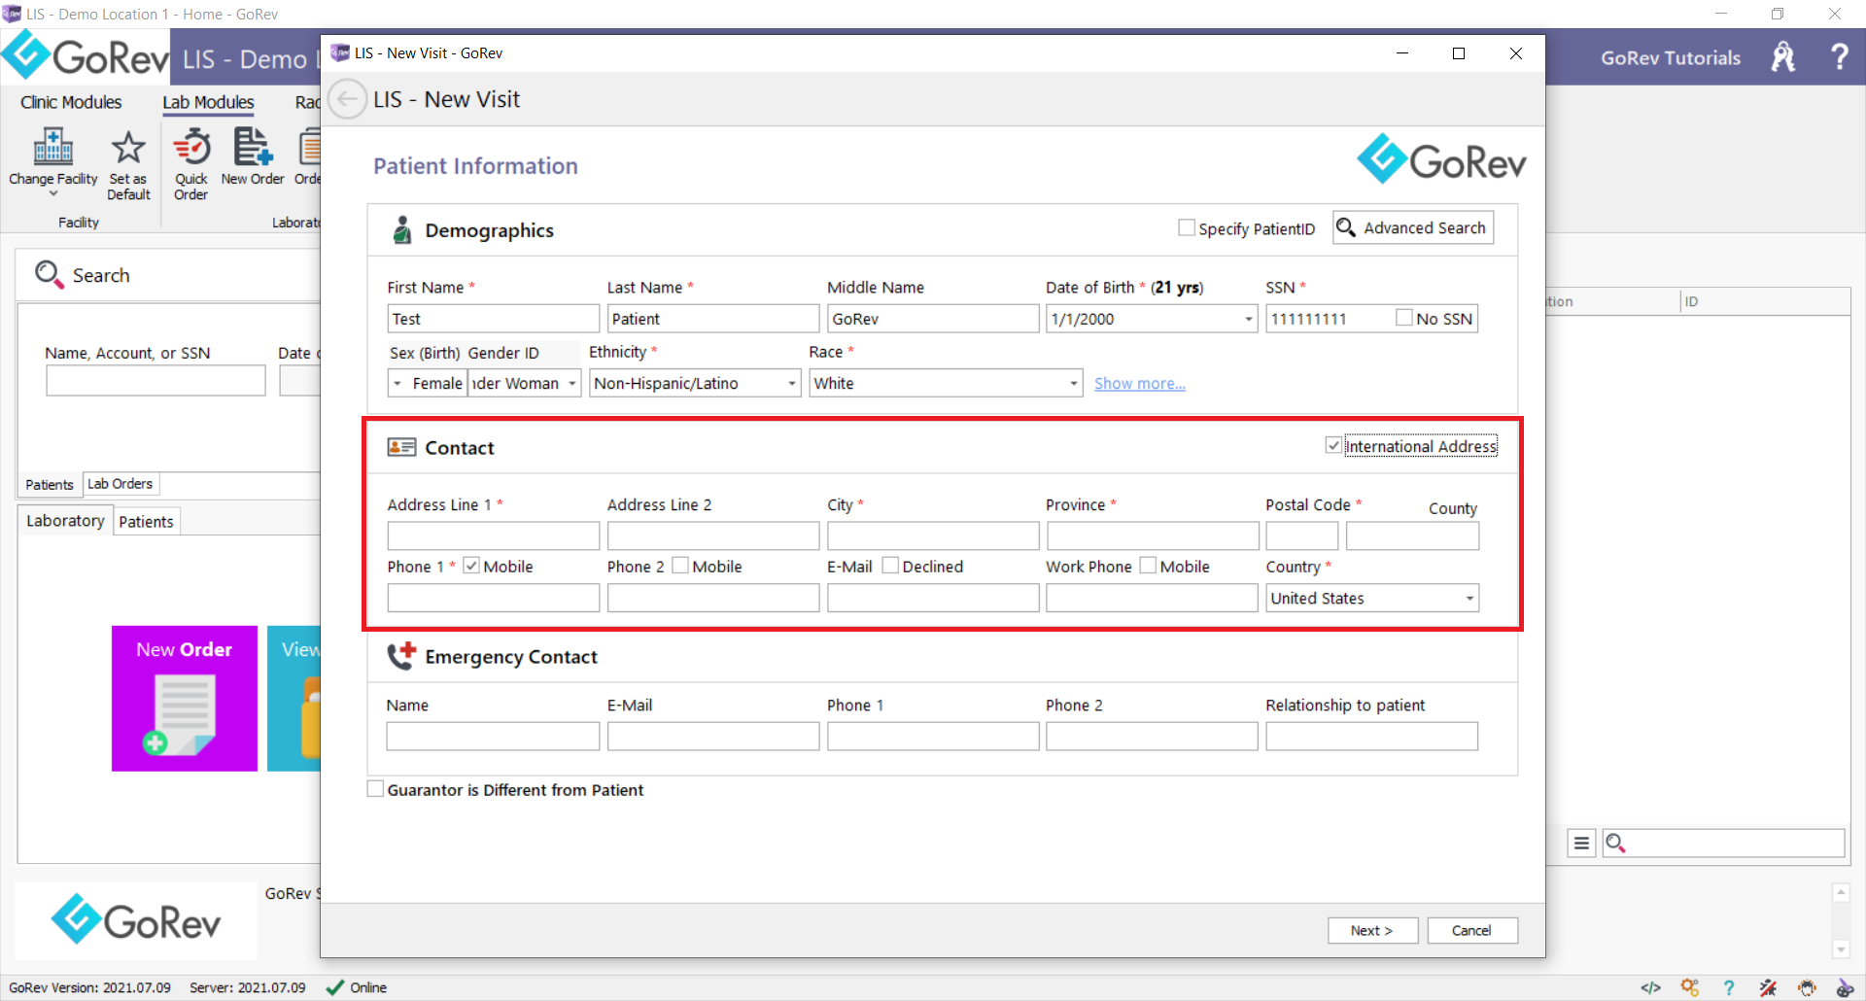Switch to Clinic Modules ribbon tab
Viewport: 1866px width, 1001px height.
(71, 103)
